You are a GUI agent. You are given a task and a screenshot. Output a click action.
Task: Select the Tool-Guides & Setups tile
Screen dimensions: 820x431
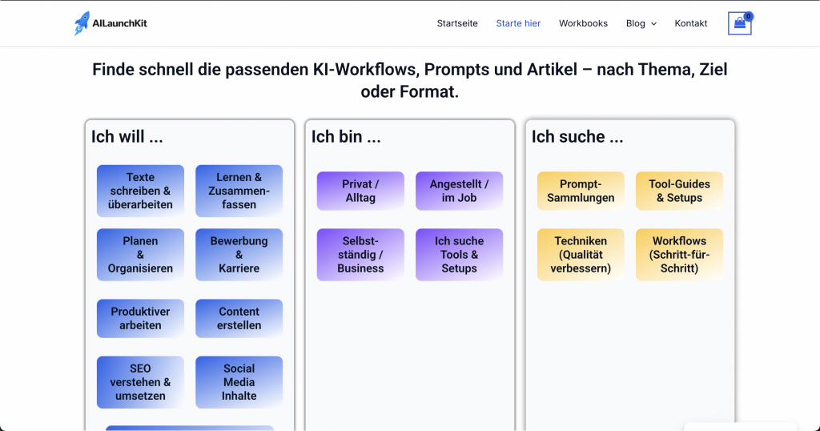pos(679,191)
